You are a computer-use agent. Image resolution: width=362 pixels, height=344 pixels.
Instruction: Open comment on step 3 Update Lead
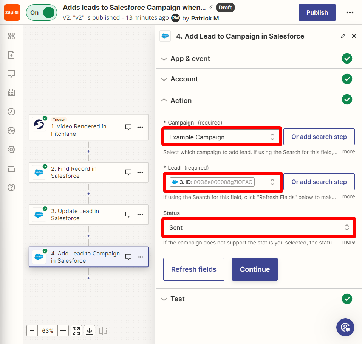(x=128, y=215)
